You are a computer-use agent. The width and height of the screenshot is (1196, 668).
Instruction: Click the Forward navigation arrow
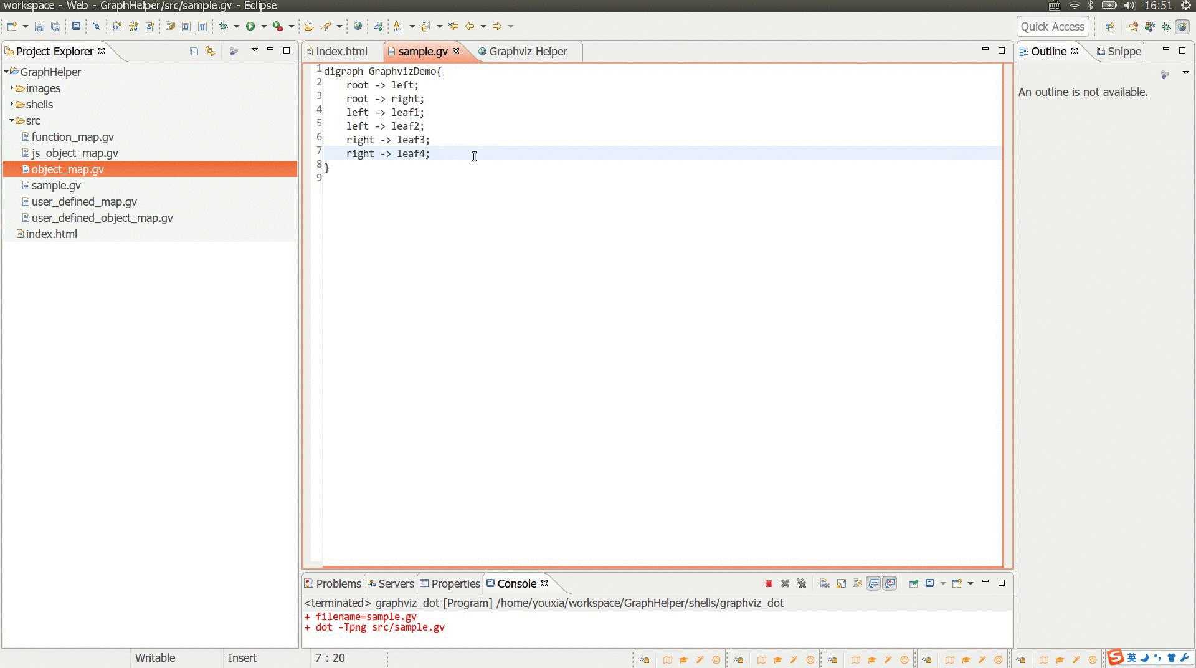[x=497, y=26]
